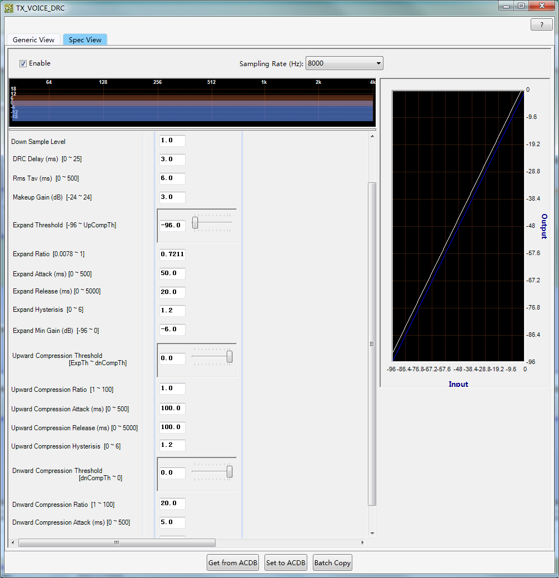Edit the Dnward Compression Ratio field
The height and width of the screenshot is (578, 559).
tap(172, 503)
